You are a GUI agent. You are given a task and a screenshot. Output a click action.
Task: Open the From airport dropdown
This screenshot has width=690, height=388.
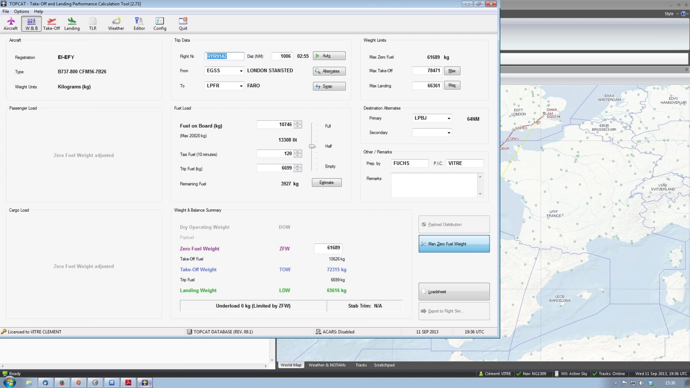pyautogui.click(x=241, y=71)
